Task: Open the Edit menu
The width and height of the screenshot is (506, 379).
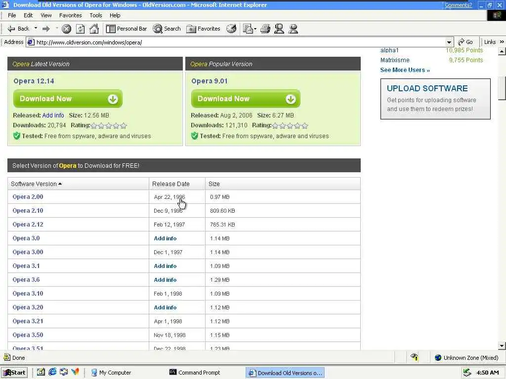Action: [x=28, y=15]
